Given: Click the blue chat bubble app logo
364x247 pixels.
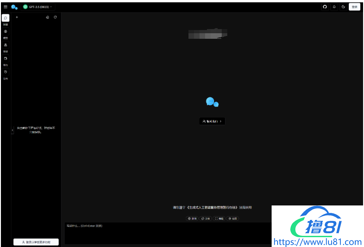Looking at the screenshot, I should 14,7.
